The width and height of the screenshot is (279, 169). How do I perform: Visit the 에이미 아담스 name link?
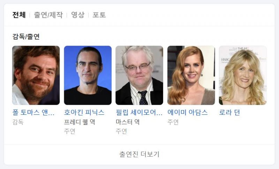pos(188,112)
